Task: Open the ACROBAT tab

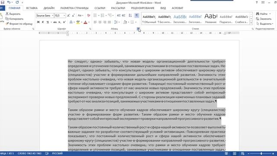Action: pos(177,8)
